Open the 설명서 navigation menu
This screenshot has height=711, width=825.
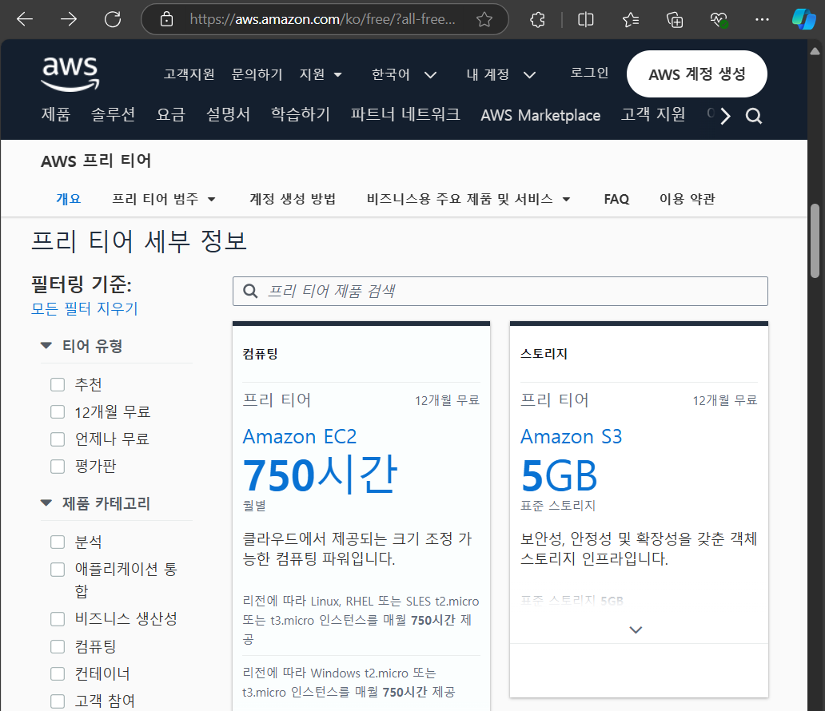coord(228,115)
